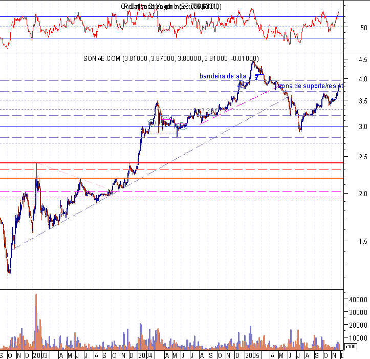
Task: Click the 2.5 price axis label
Action: pyautogui.click(x=363, y=157)
